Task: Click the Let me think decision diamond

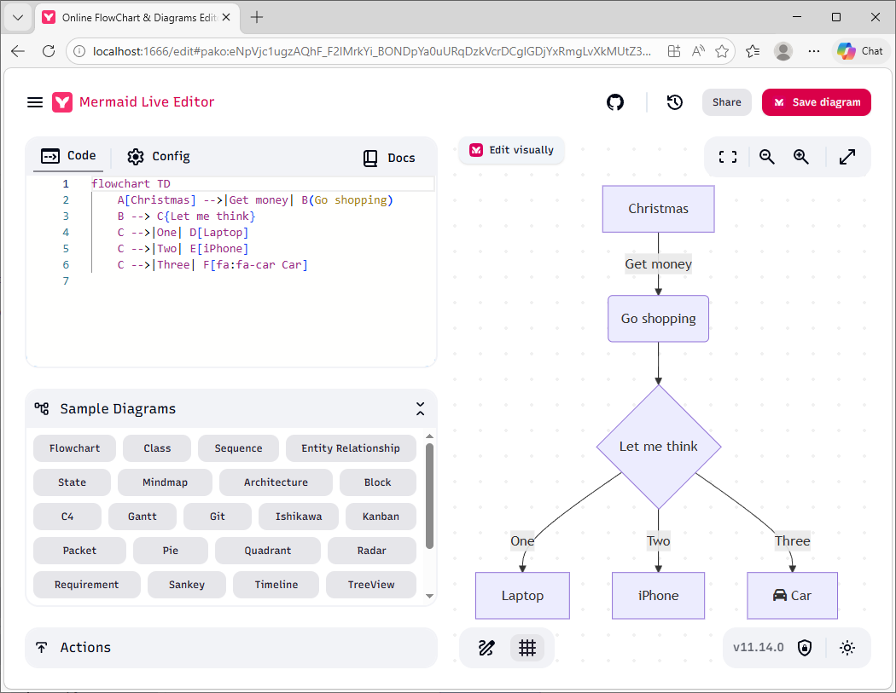Action: 658,447
